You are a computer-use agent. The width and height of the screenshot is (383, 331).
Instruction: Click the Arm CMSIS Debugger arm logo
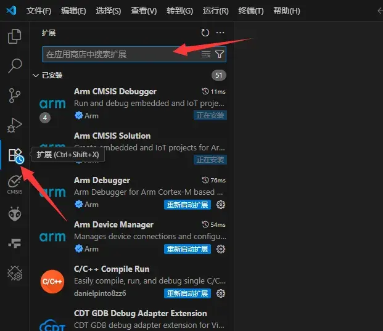[52, 104]
